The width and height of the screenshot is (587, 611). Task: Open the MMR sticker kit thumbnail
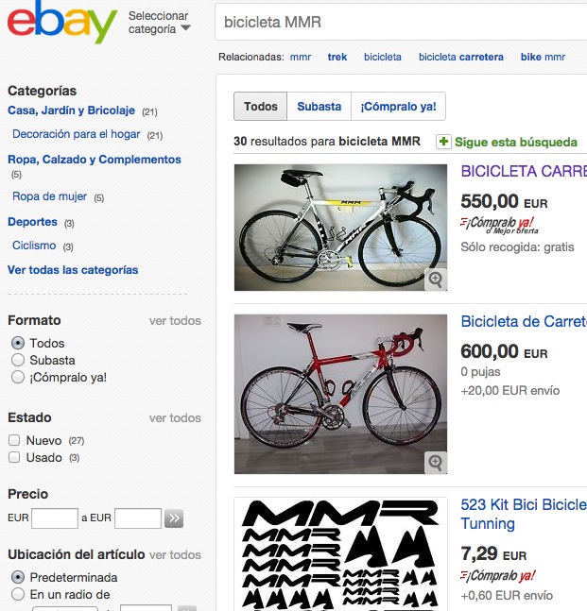click(x=340, y=554)
